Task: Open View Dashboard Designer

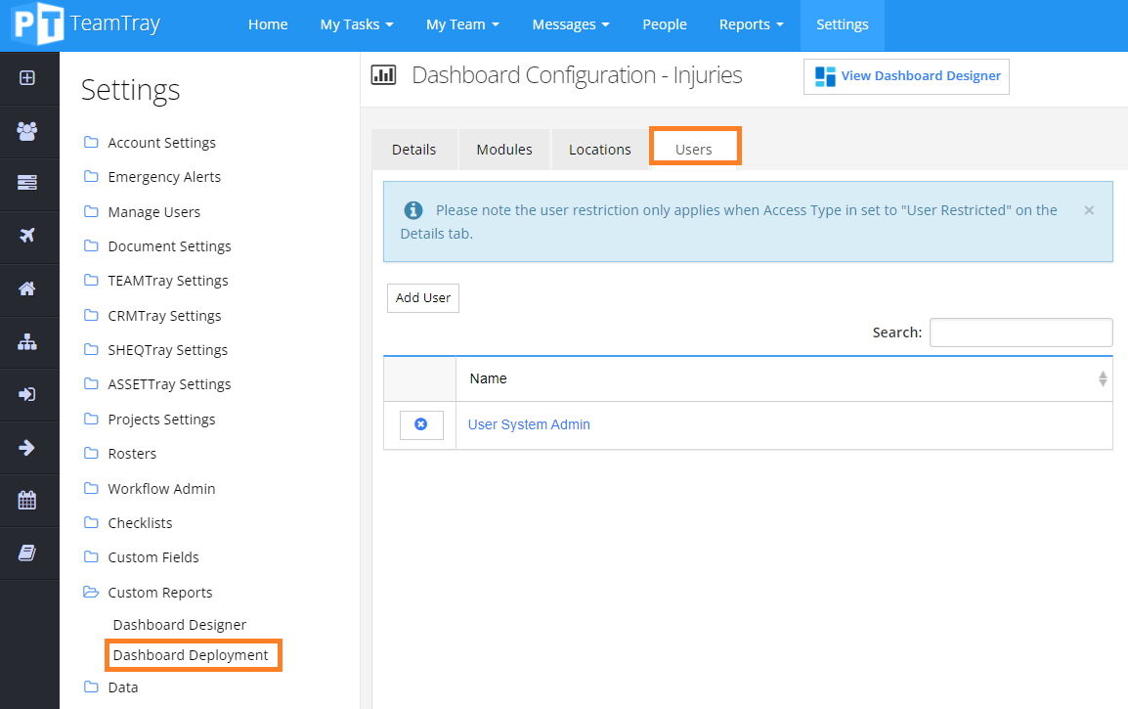Action: pos(906,75)
